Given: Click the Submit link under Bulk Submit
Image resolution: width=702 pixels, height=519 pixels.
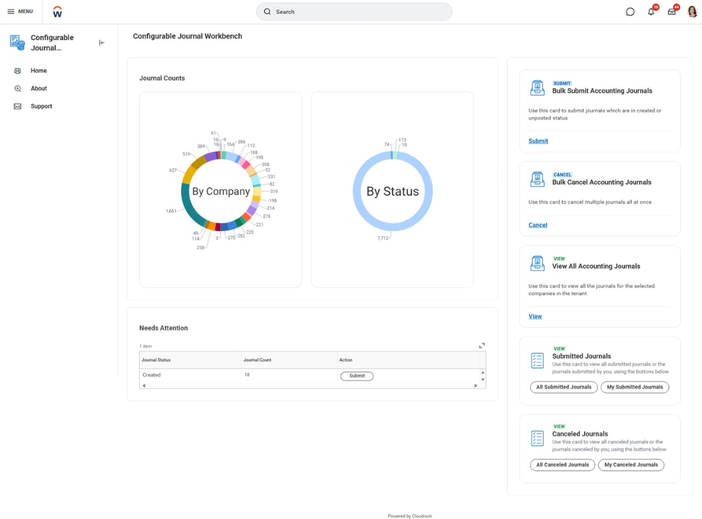Looking at the screenshot, I should coord(538,140).
